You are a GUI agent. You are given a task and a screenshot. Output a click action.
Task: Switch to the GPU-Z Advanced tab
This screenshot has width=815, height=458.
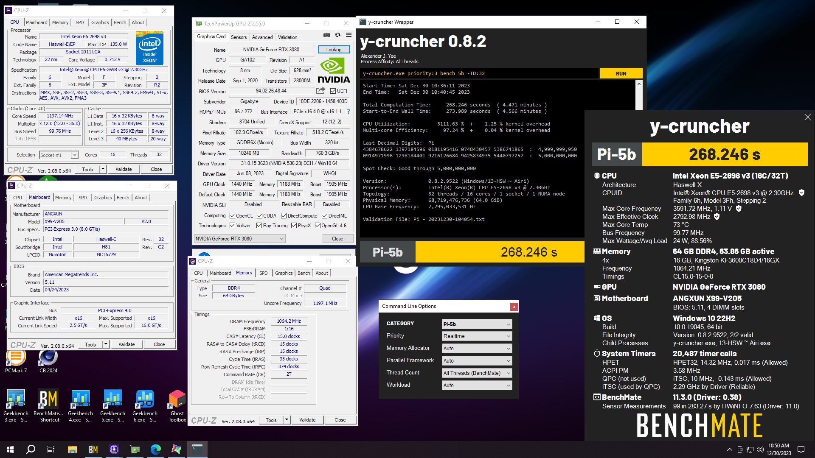pos(262,37)
